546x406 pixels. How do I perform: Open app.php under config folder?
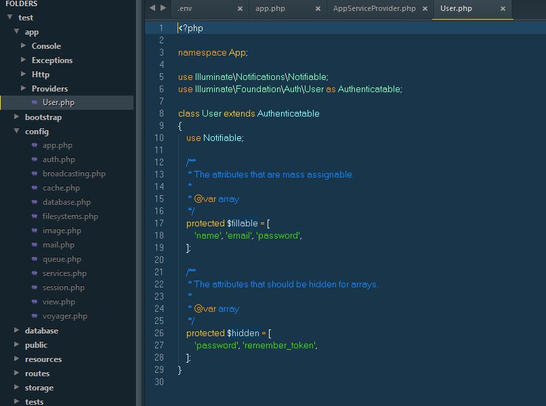pos(58,145)
